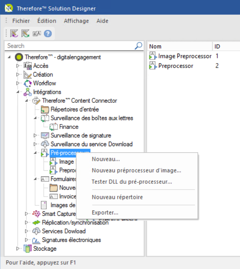Open the Aide menu

102,21
